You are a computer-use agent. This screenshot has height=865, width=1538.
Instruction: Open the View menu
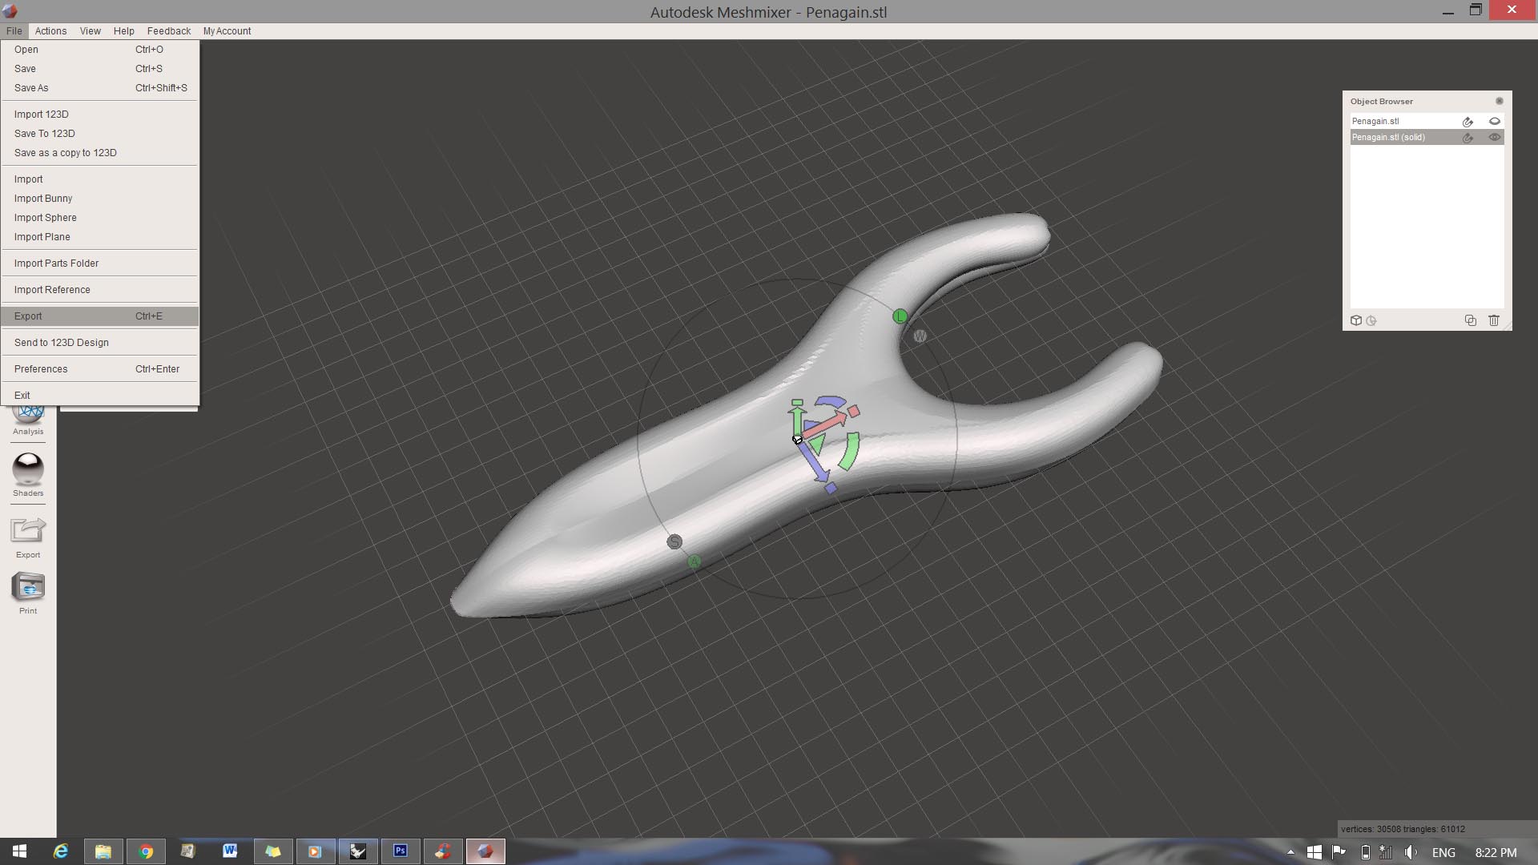[x=90, y=31]
